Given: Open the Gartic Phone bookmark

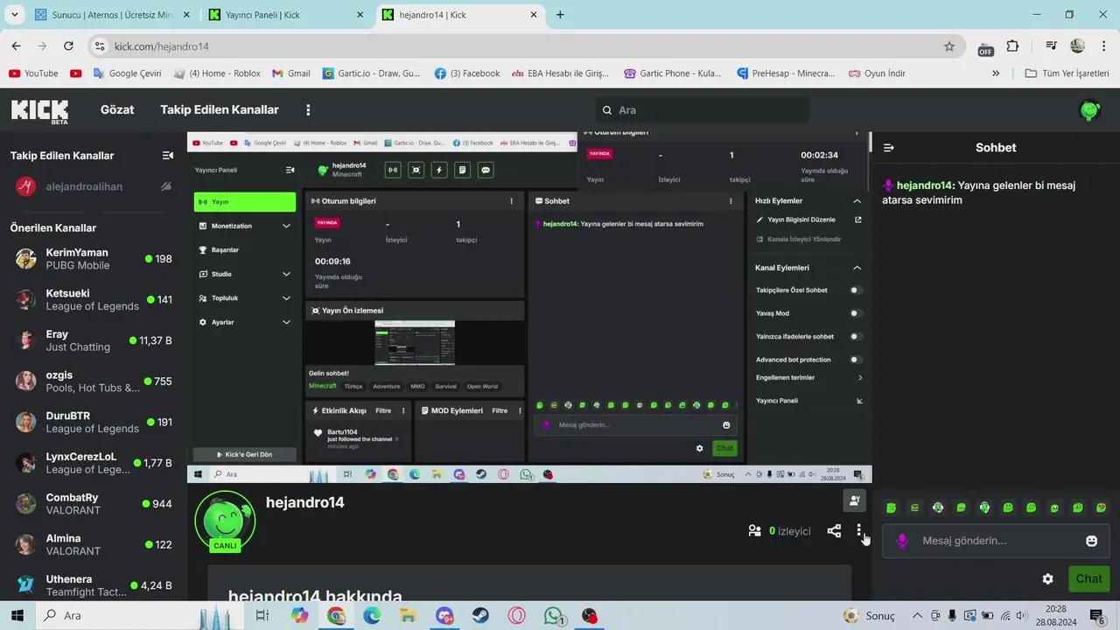Looking at the screenshot, I should [x=673, y=73].
